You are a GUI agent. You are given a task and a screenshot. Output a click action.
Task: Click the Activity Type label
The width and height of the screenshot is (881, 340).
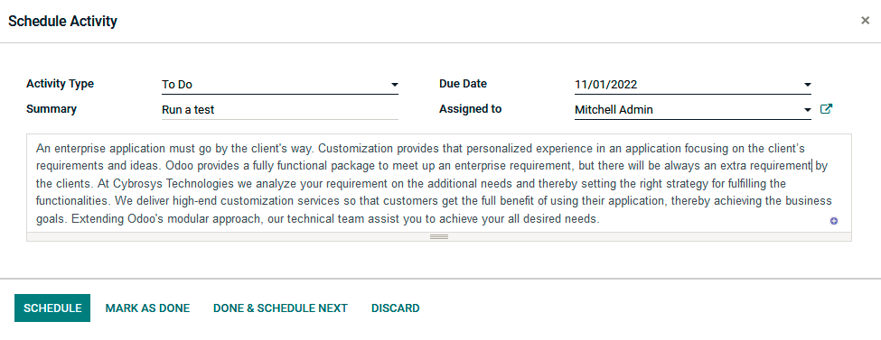61,84
